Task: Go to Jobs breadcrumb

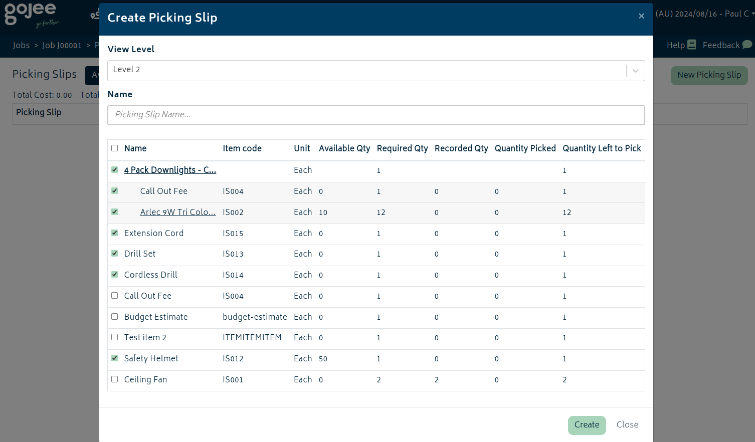Action: (x=21, y=45)
